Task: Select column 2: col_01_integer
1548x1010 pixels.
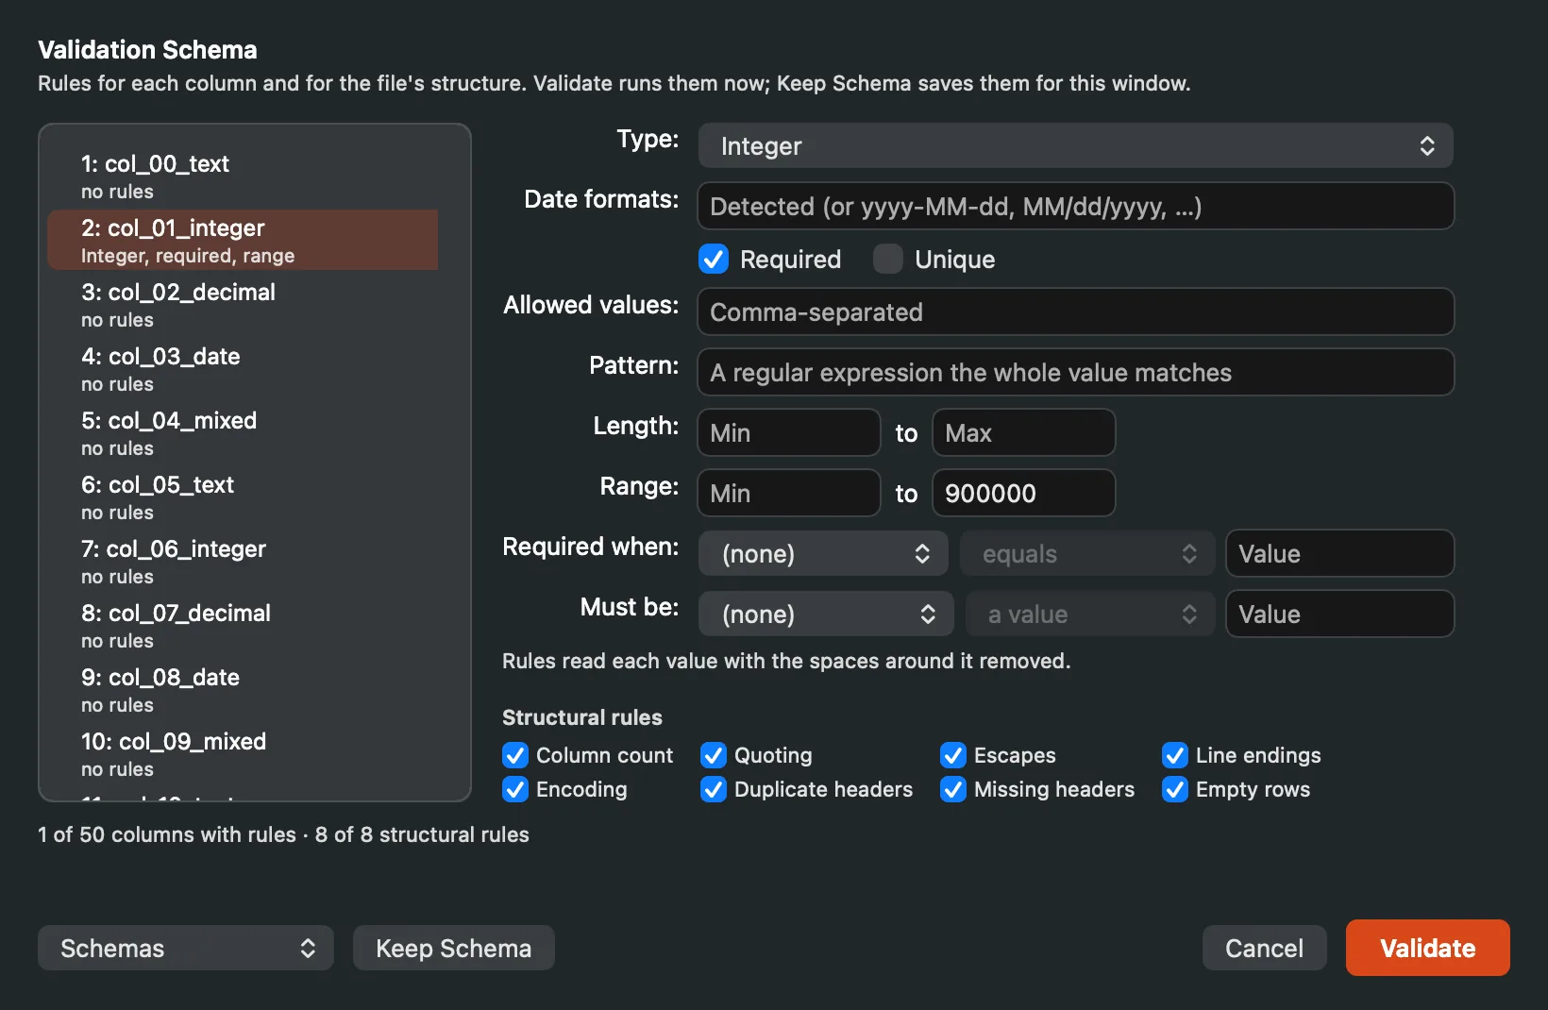Action: coord(243,242)
